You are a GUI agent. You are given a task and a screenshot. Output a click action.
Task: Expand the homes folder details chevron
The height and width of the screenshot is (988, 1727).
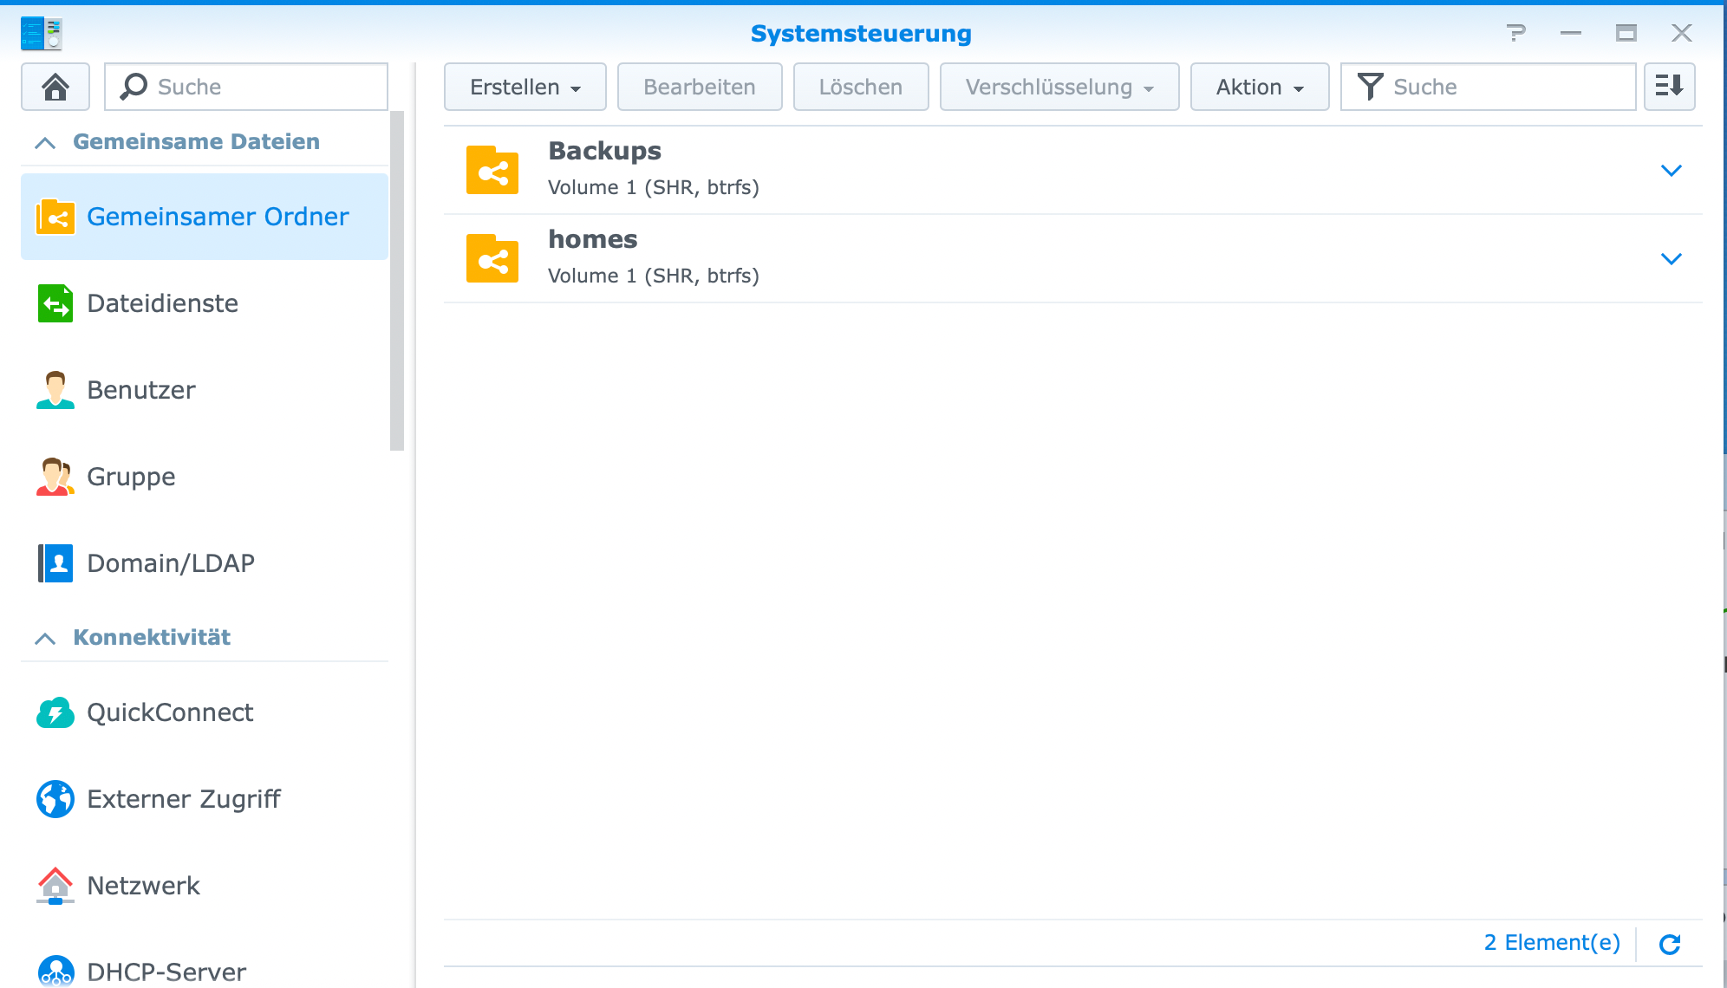1671,259
